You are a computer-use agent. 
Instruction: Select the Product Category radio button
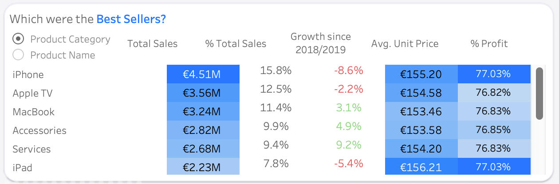click(18, 39)
